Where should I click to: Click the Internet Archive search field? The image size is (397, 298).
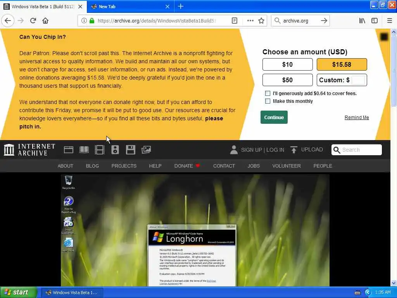coord(357,150)
